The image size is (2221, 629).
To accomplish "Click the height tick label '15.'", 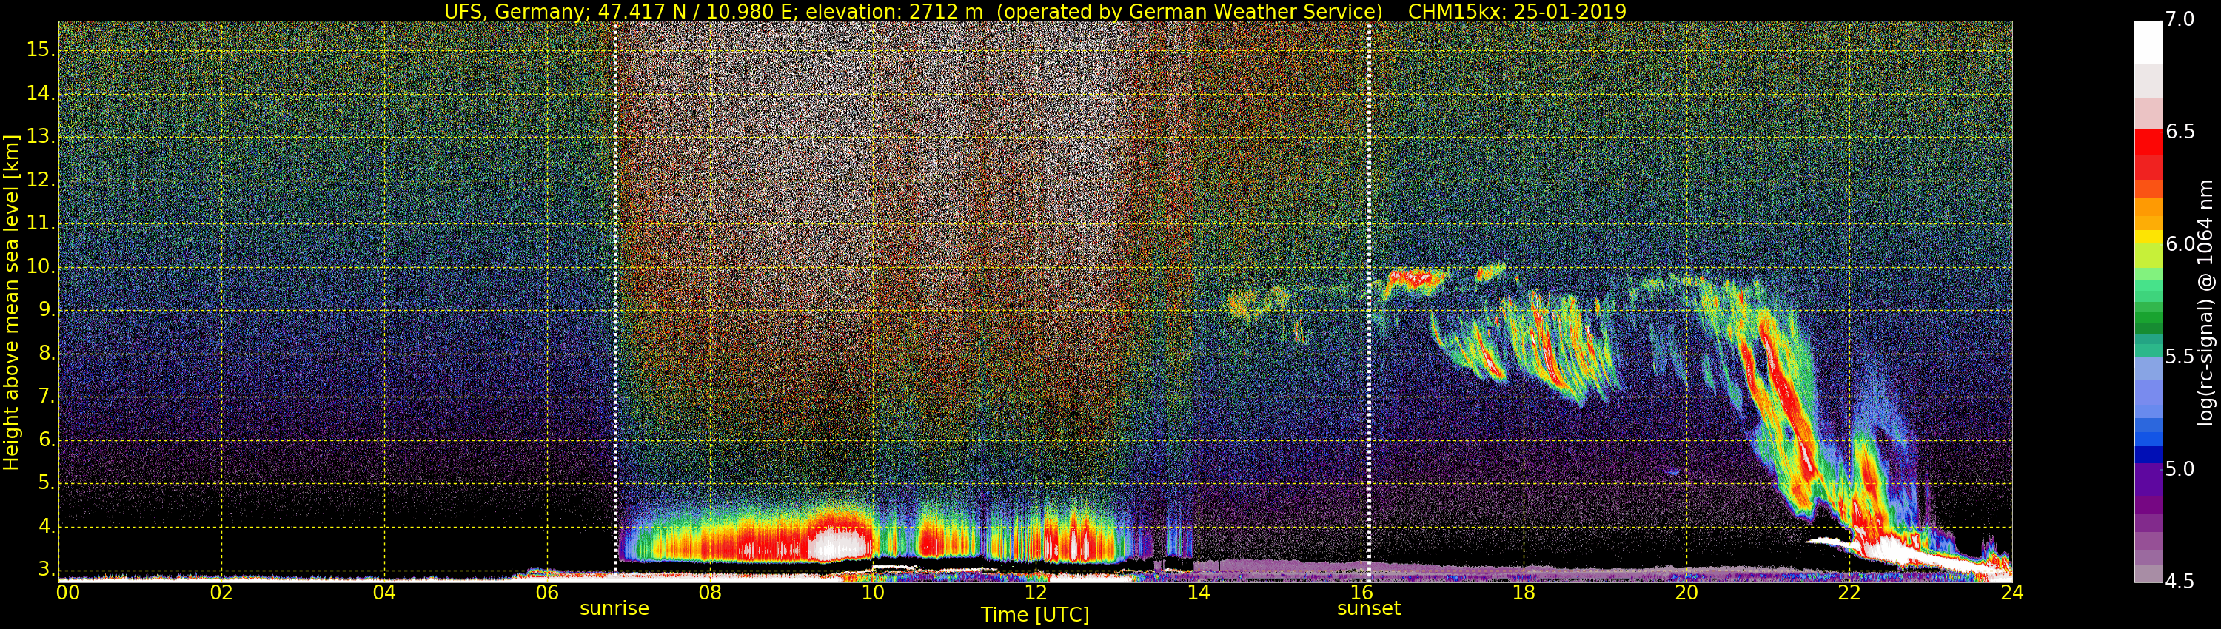I will [41, 50].
